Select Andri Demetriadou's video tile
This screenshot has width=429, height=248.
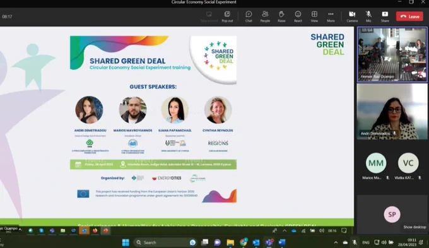[392, 112]
